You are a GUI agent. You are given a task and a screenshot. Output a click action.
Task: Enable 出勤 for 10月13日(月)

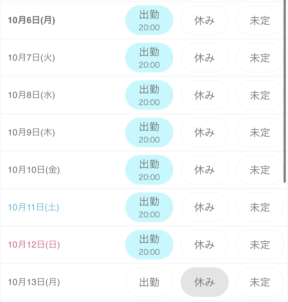click(x=149, y=282)
